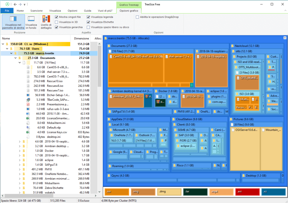Enable 'Abilita le operazioni Drag&Drop' checkbox
The width and height of the screenshot is (288, 203).
point(137,17)
